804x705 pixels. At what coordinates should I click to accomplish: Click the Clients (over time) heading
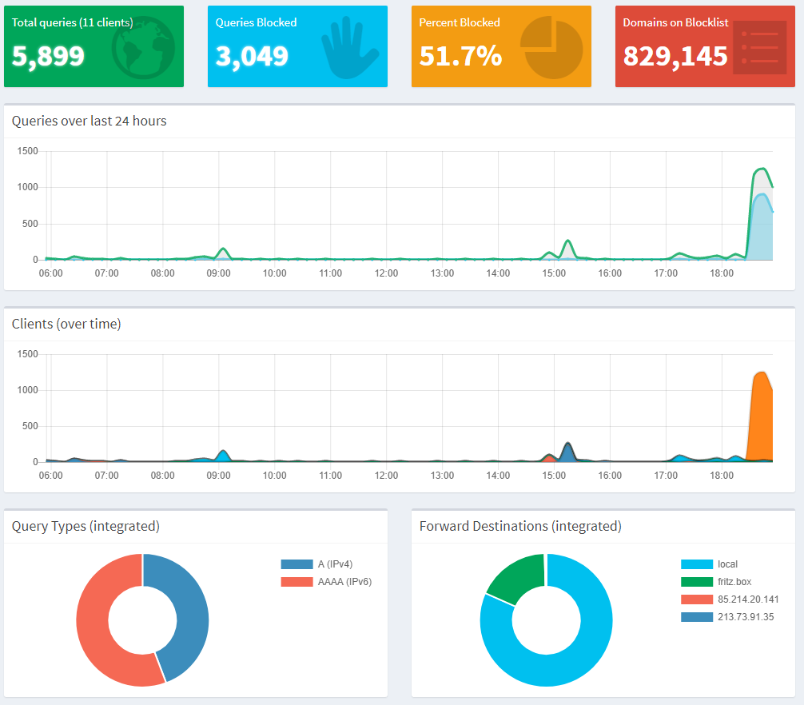click(66, 324)
